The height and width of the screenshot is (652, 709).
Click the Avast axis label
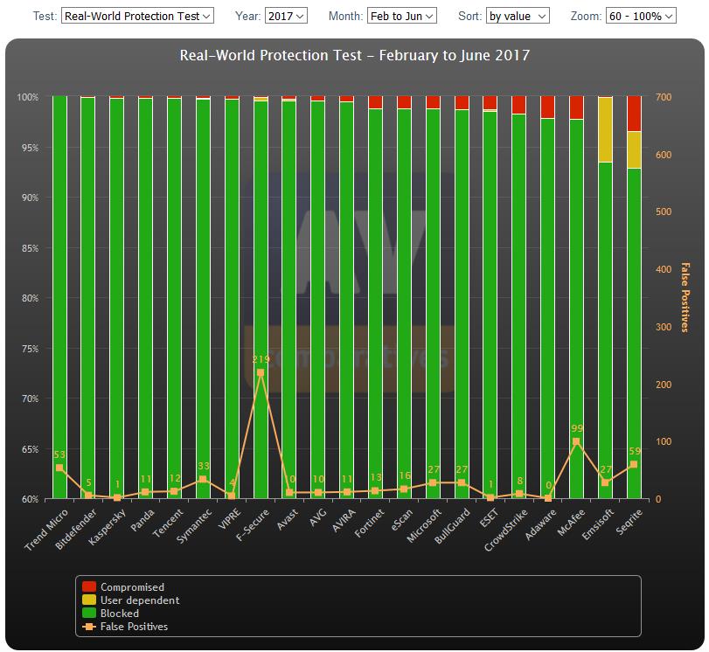click(288, 519)
